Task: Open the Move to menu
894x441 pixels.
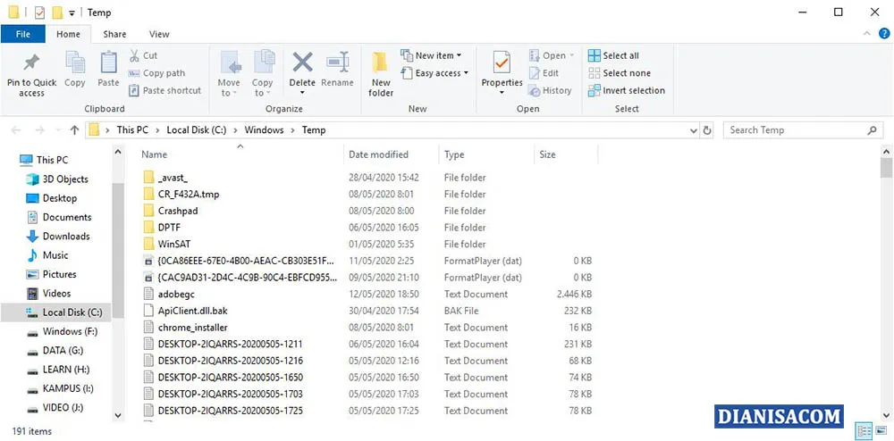Action: pos(229,74)
